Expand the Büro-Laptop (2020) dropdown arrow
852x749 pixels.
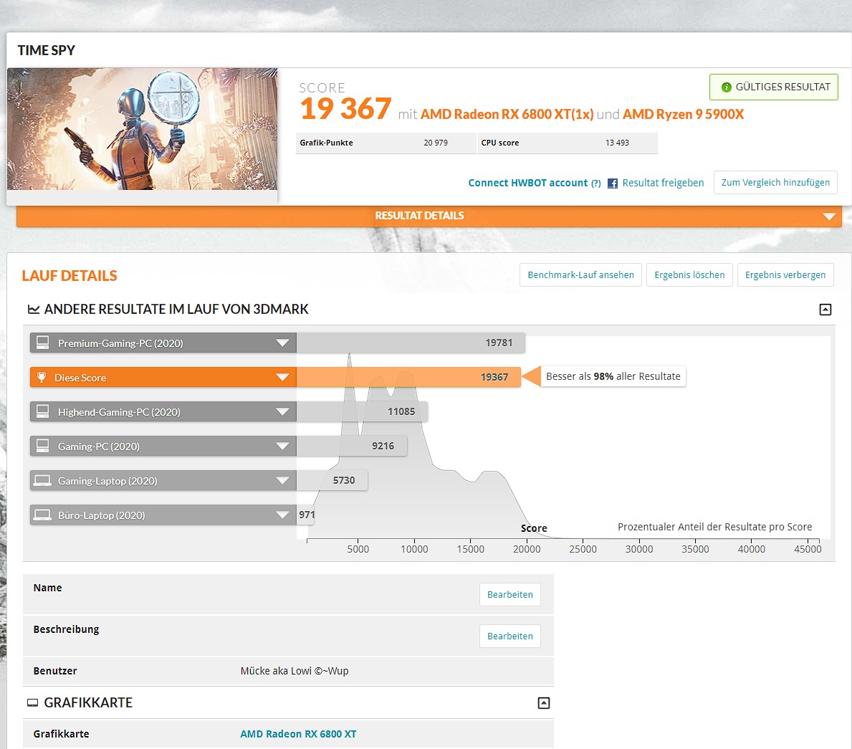click(282, 515)
